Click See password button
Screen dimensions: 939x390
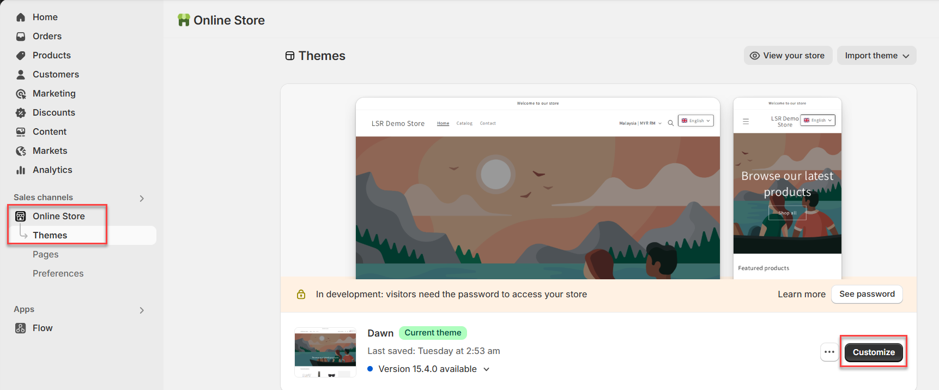[867, 295]
